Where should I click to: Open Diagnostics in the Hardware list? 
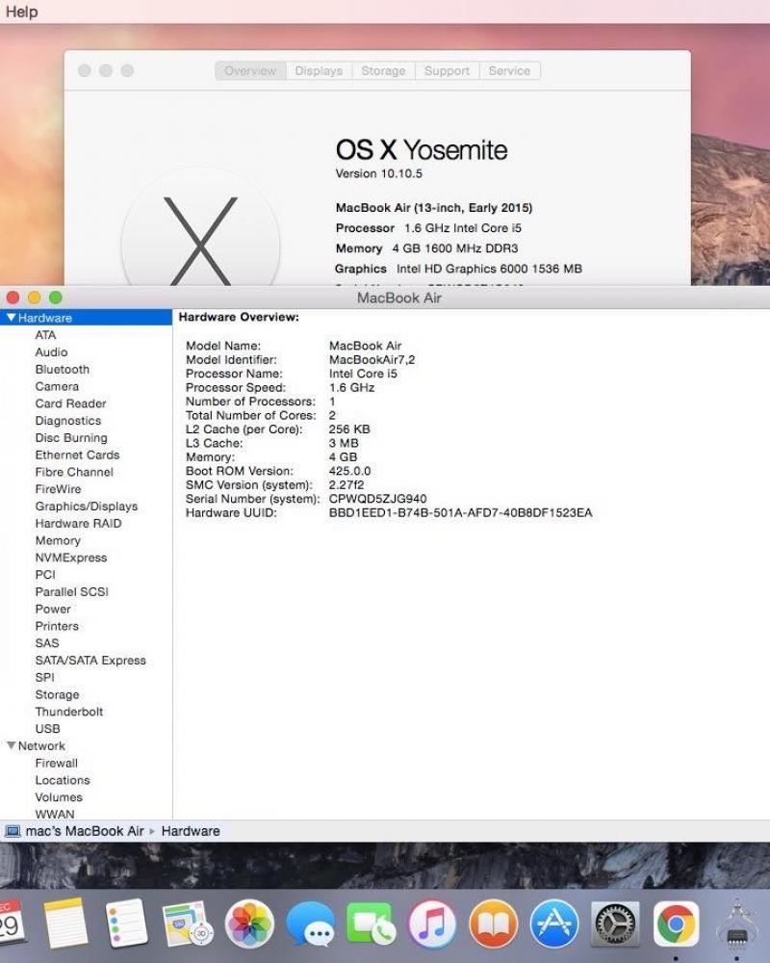(68, 421)
